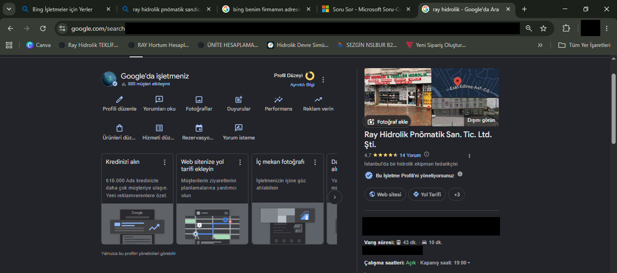This screenshot has width=617, height=273.
Task: Open the storefront photo thumbnail
Action: (398, 97)
